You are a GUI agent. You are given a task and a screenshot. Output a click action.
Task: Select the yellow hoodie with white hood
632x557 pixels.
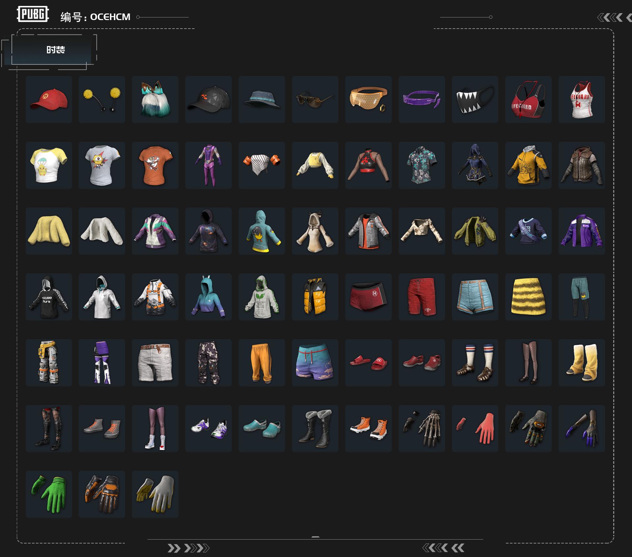[x=528, y=165]
